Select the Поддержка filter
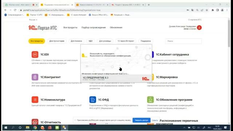Screen dimensions: 233x131 pos(146,41)
